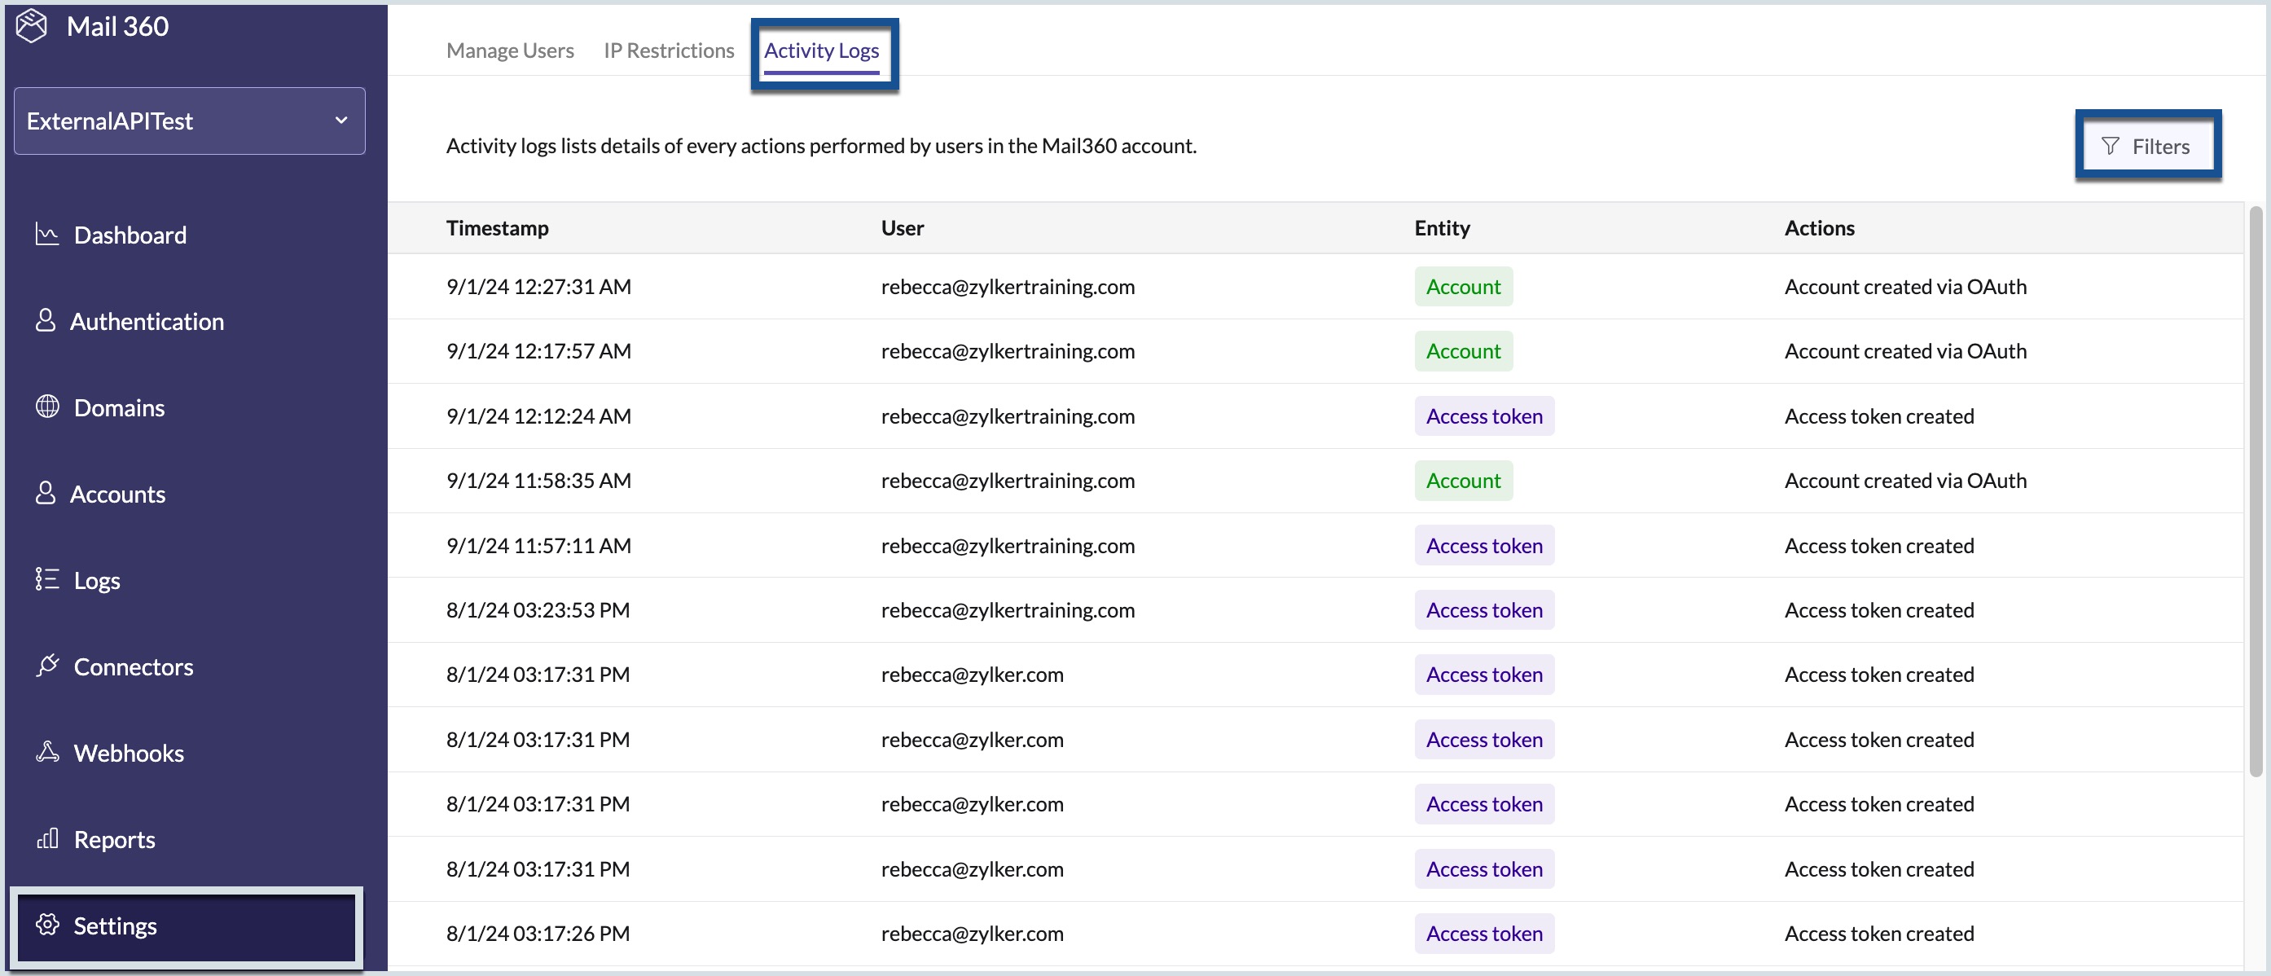Viewport: 2271px width, 976px height.
Task: Click Account tag in 11:58:35 AM row
Action: tap(1464, 481)
